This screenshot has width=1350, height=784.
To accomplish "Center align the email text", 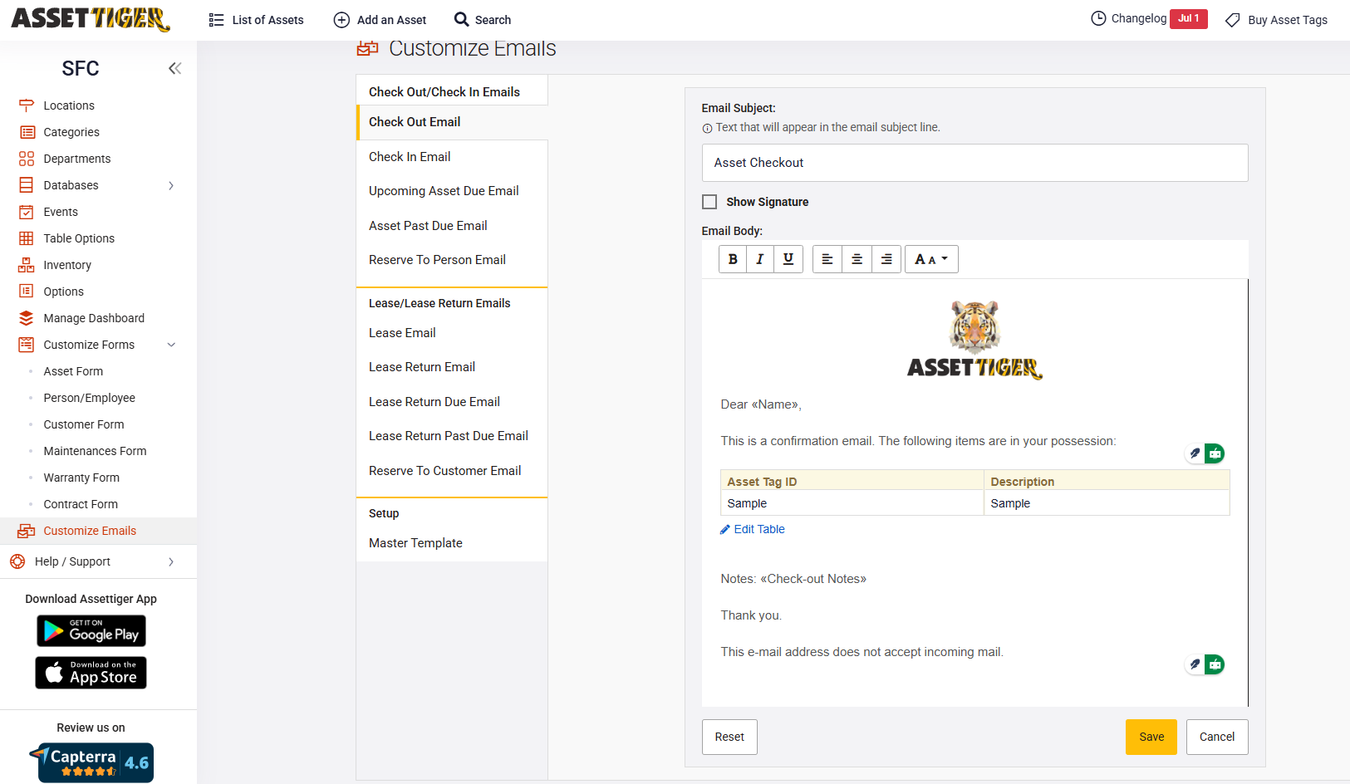I will coord(857,258).
